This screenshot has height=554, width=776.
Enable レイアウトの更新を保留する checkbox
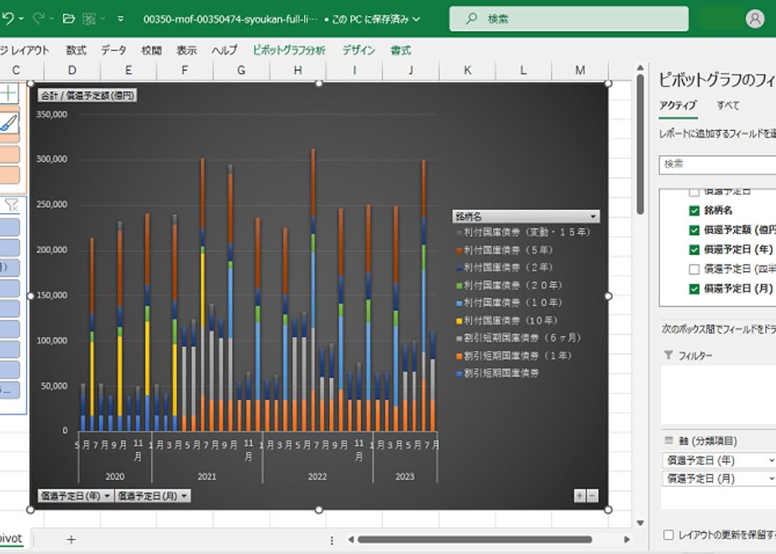[x=669, y=535]
